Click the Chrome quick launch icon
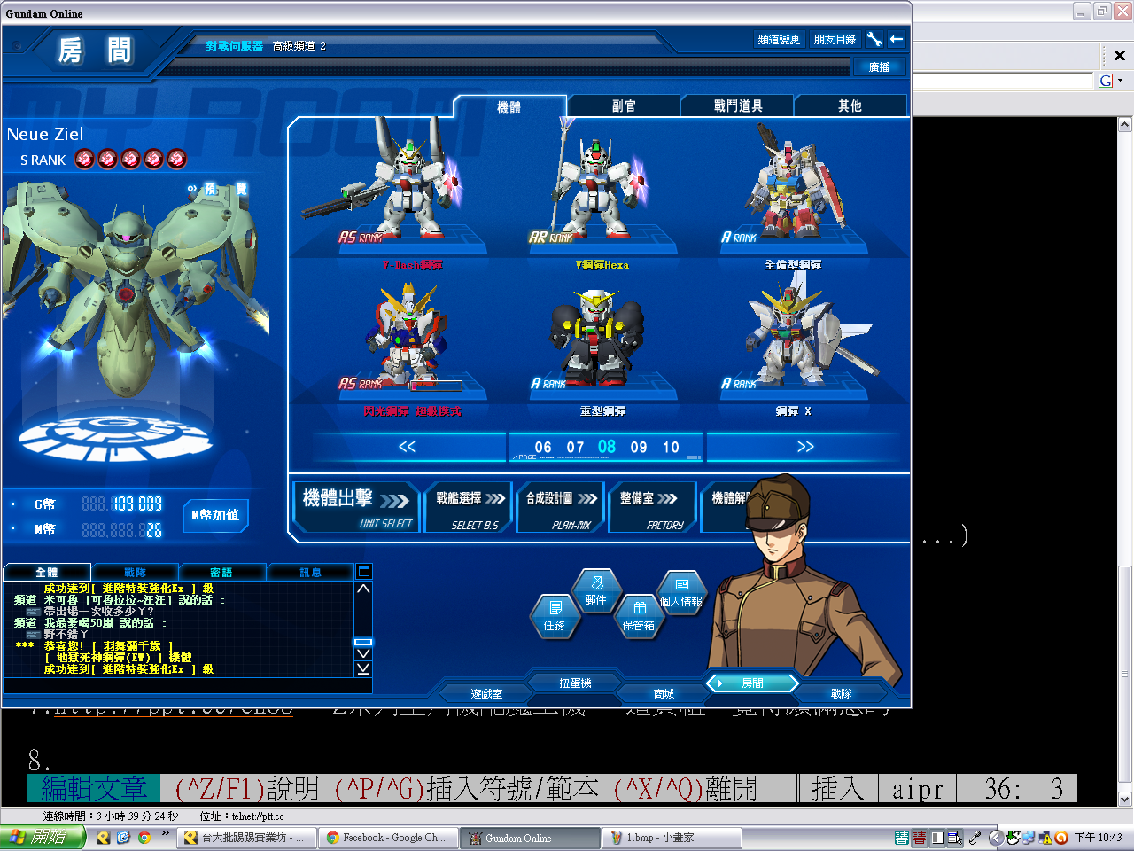The width and height of the screenshot is (1134, 851). tap(144, 838)
